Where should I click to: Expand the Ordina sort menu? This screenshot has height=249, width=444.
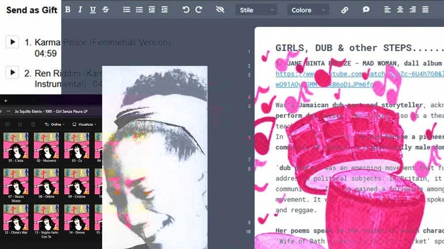tap(54, 124)
